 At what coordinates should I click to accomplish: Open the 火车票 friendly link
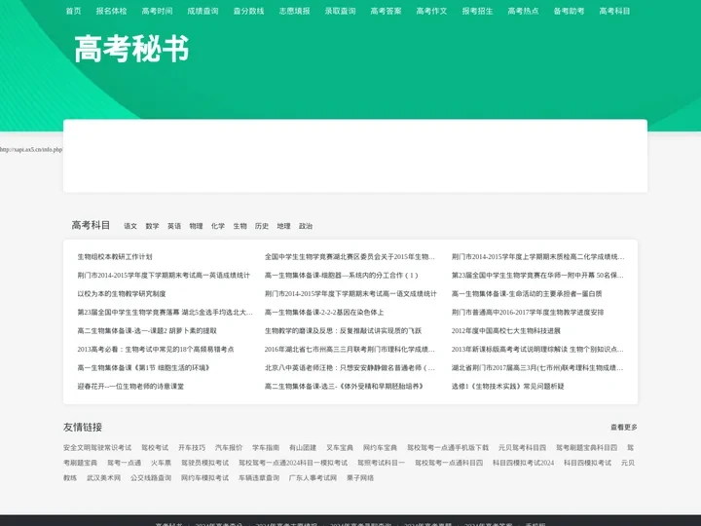161,463
